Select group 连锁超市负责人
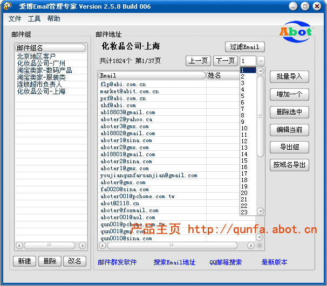 pyautogui.click(x=51, y=85)
